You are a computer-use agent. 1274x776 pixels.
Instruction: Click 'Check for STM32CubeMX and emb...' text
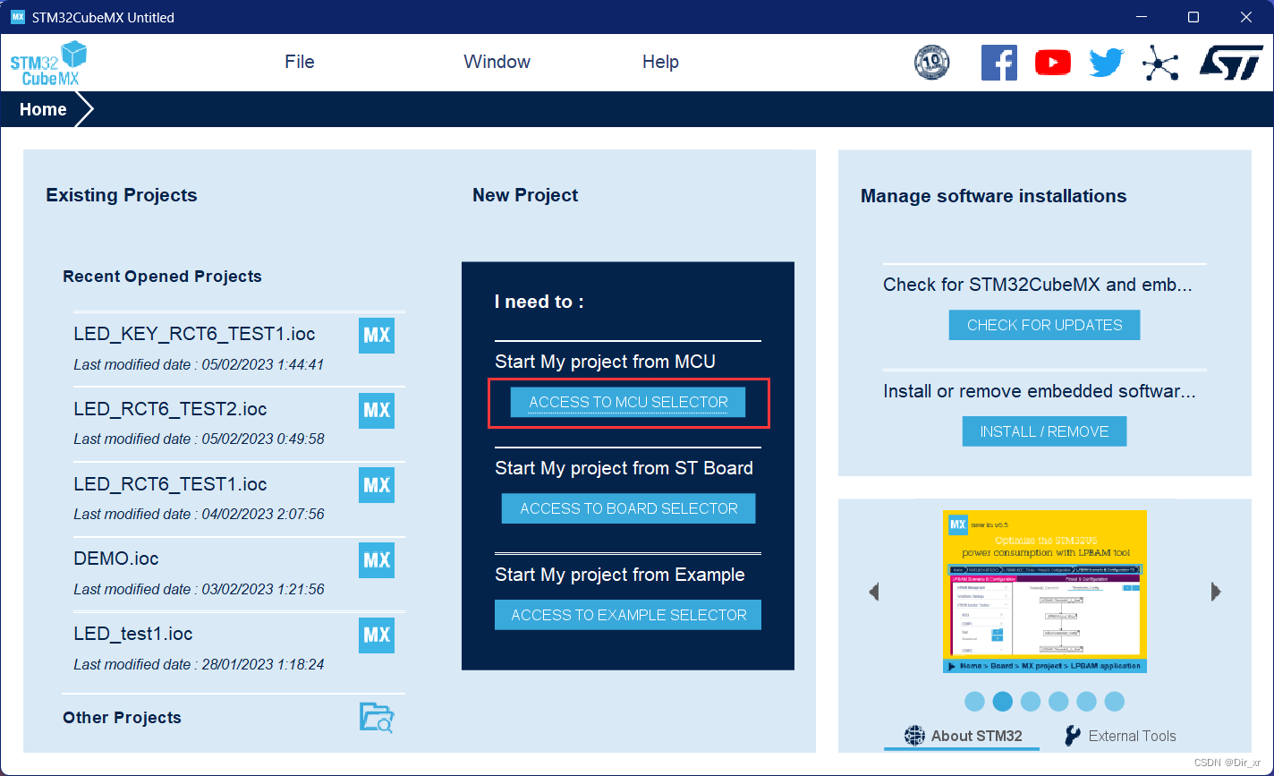(x=1038, y=285)
